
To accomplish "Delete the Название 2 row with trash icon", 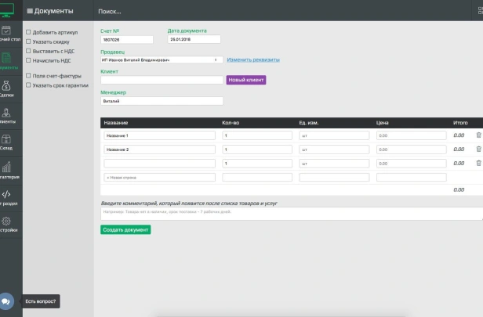I will pos(479,149).
